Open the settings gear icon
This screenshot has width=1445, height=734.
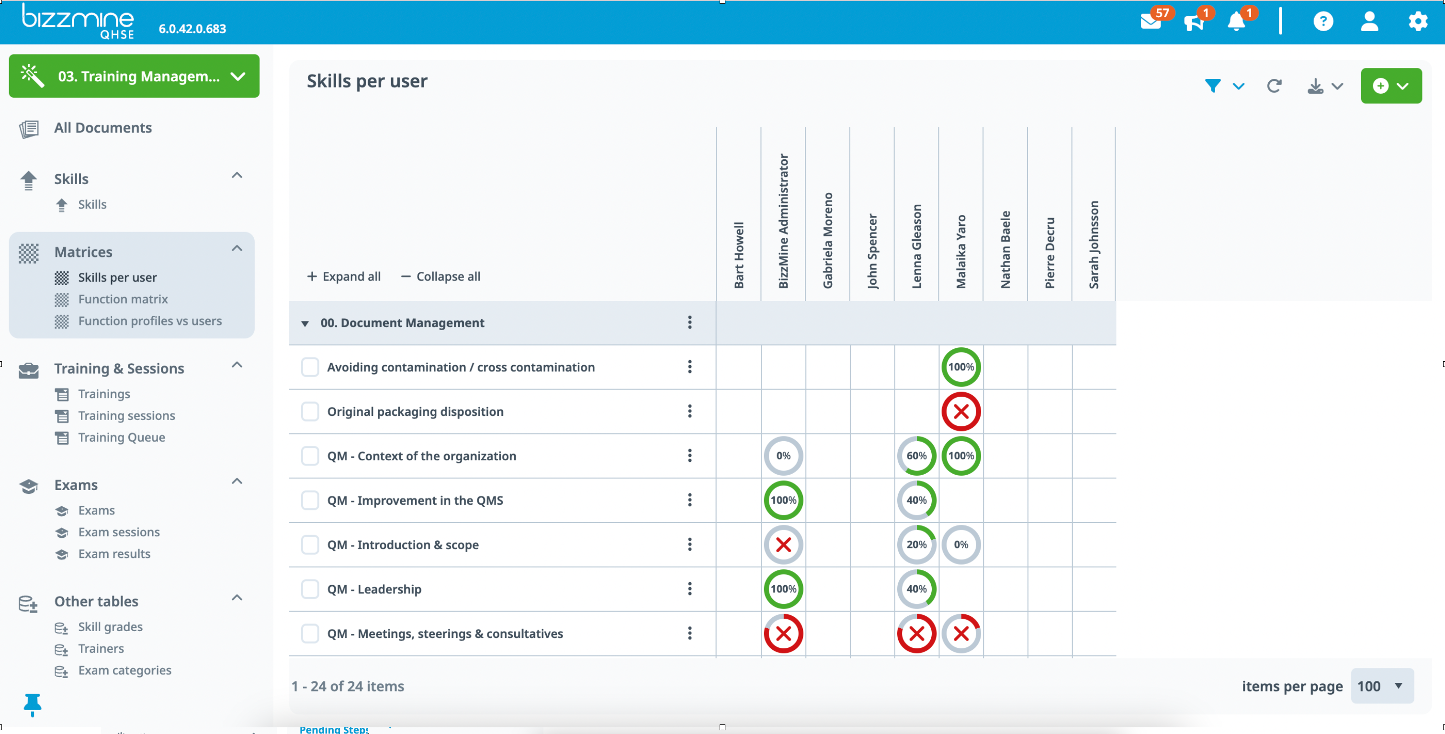[x=1418, y=22]
